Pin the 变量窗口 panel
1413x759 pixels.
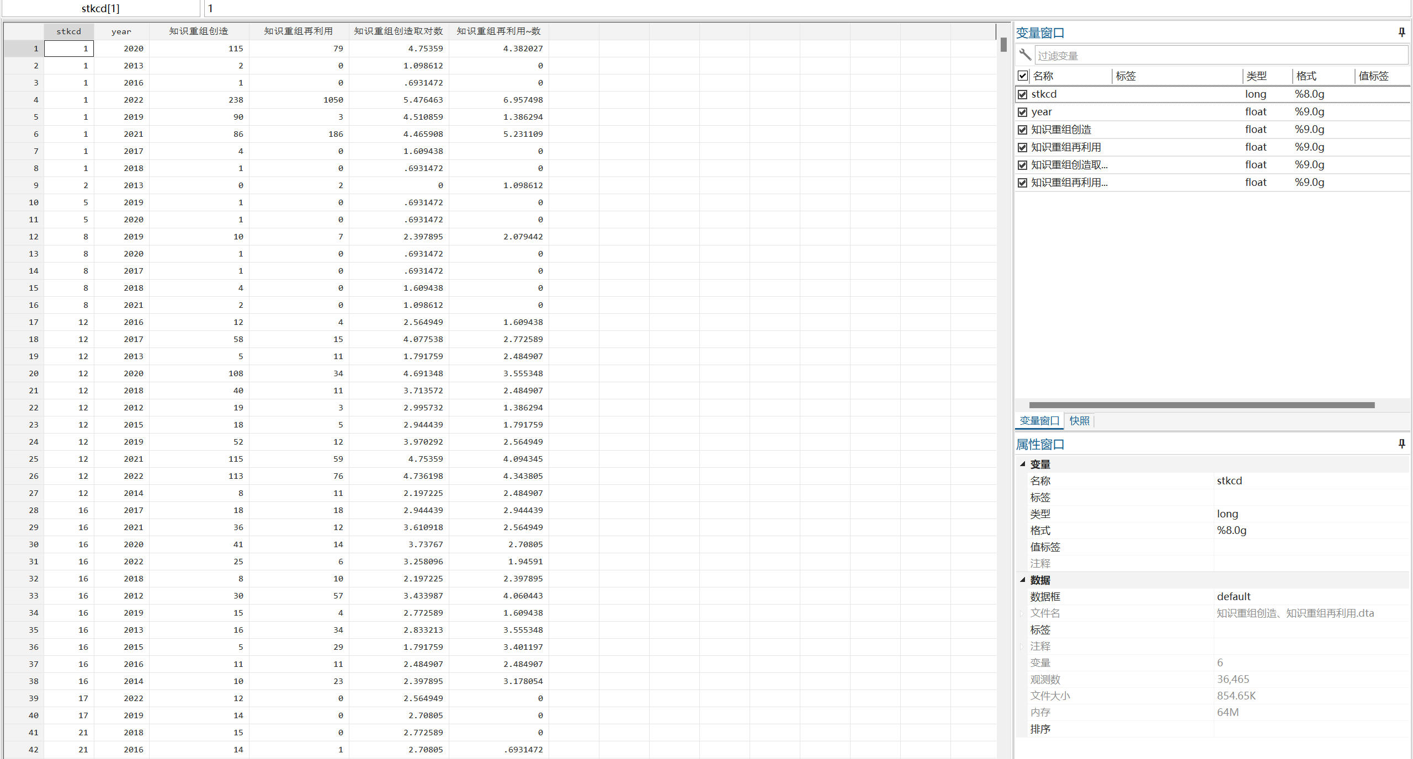[1401, 33]
